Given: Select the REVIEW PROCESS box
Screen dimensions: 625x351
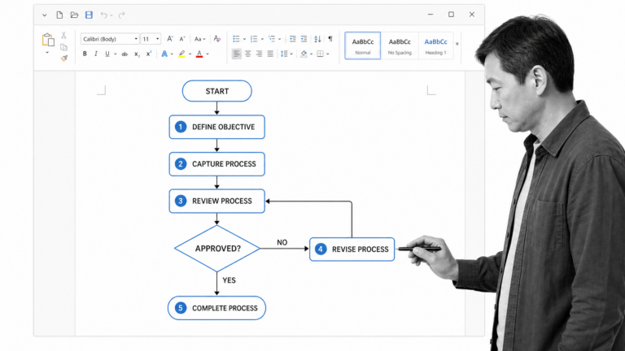Looking at the screenshot, I should (216, 201).
